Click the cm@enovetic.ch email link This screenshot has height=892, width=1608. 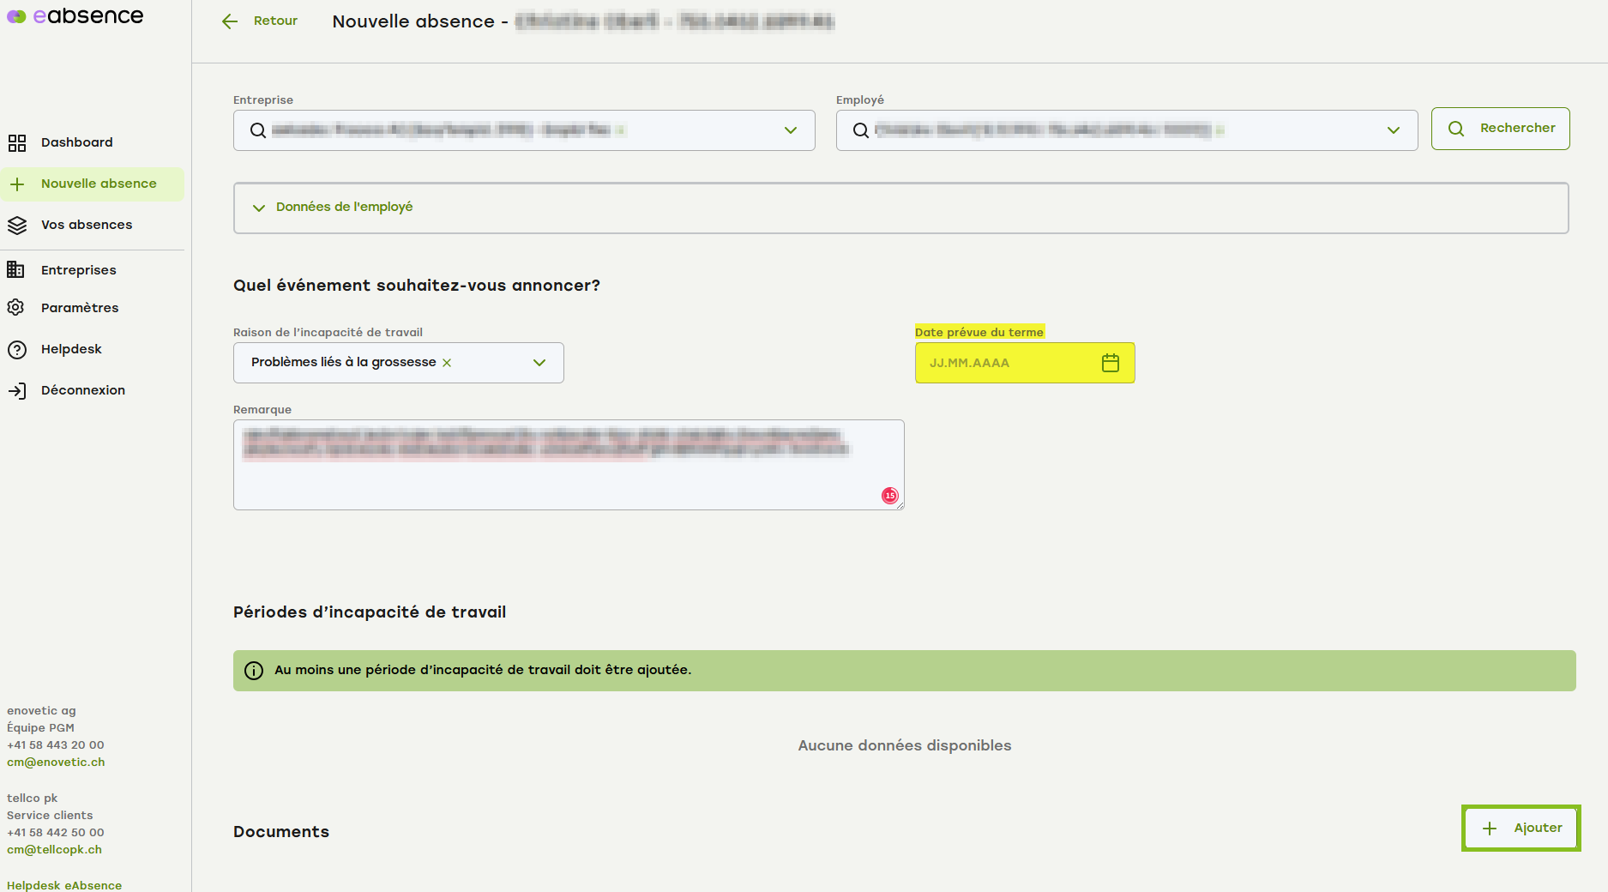coord(56,762)
